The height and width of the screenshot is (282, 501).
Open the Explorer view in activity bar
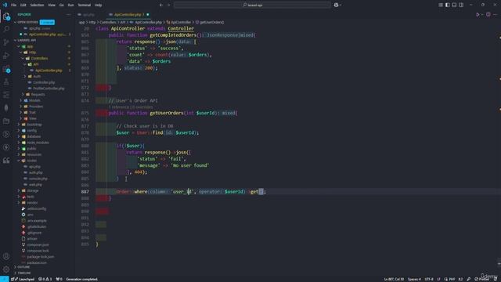tap(6, 16)
